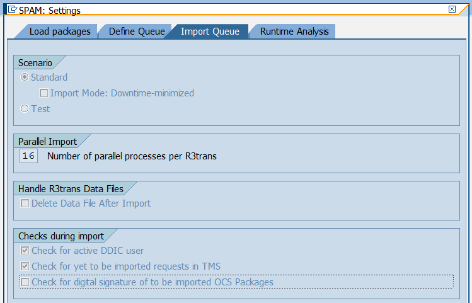Enable Import Mode: Downtime-minimized checkbox
Image resolution: width=472 pixels, height=303 pixels.
click(x=44, y=93)
